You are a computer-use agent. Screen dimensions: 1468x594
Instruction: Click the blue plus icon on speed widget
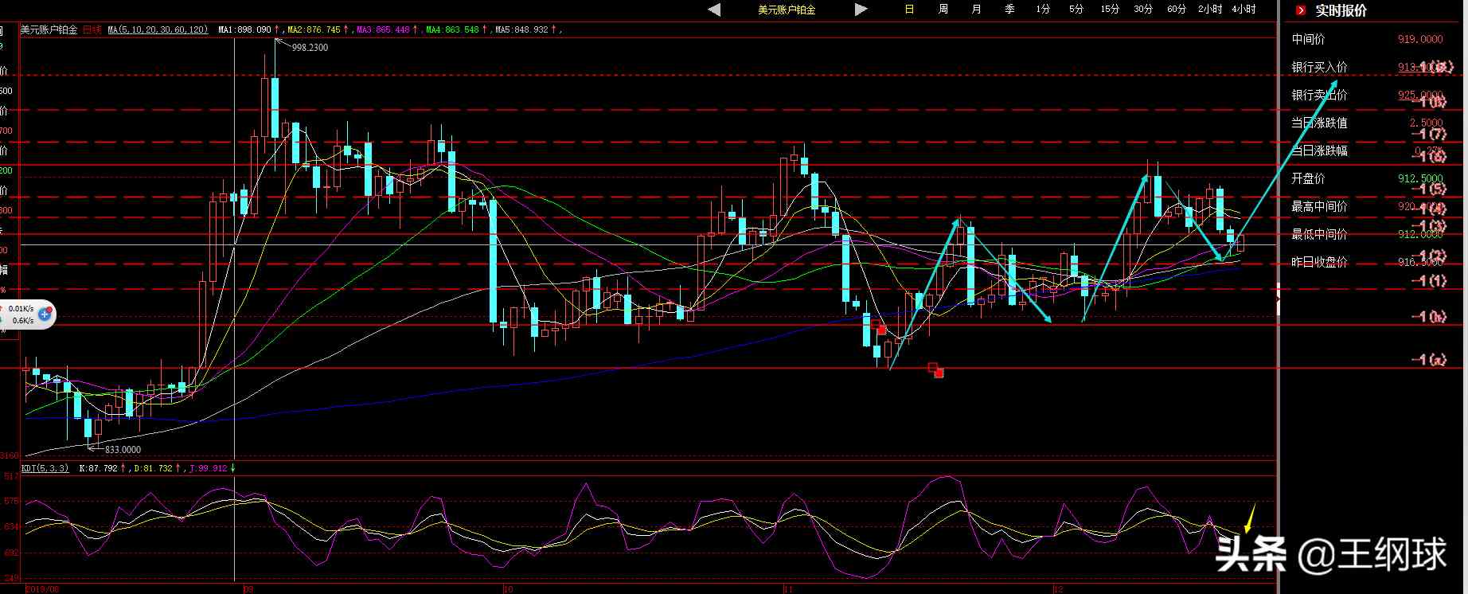(45, 315)
